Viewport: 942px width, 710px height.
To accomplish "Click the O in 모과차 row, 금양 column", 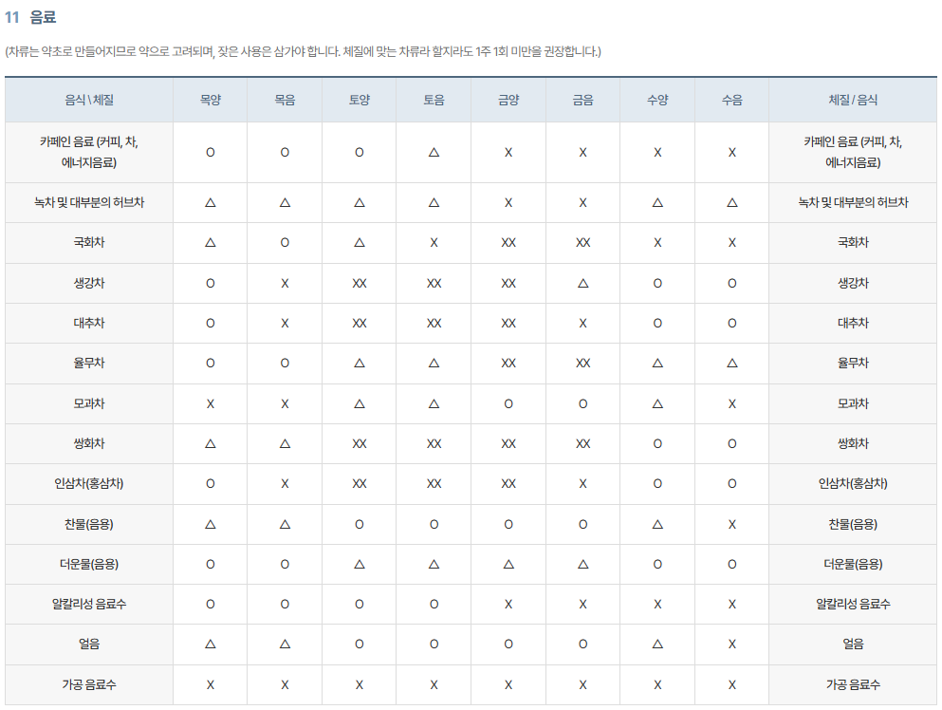I will coord(508,403).
